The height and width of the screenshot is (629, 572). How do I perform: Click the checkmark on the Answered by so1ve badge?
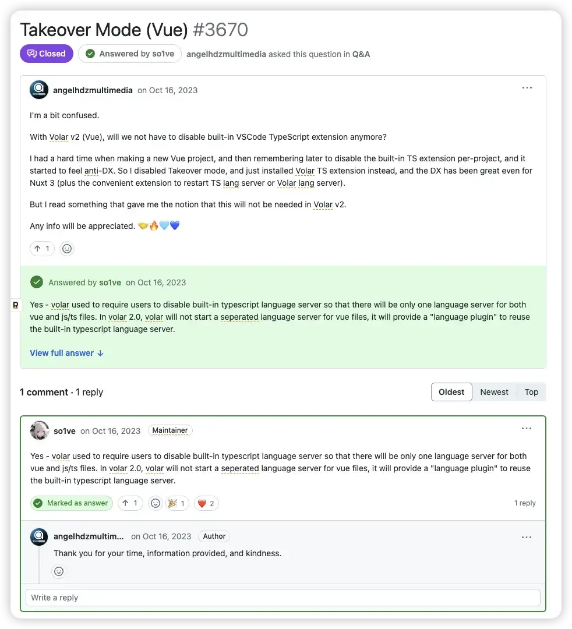tap(90, 54)
